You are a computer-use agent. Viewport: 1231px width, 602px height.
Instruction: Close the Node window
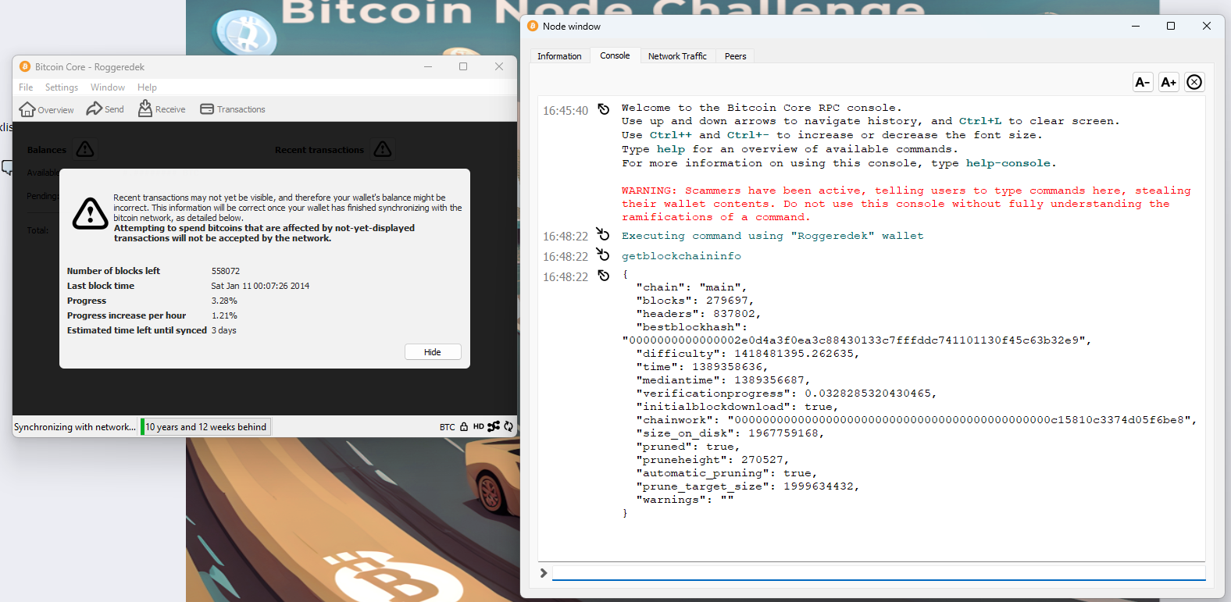click(x=1207, y=26)
